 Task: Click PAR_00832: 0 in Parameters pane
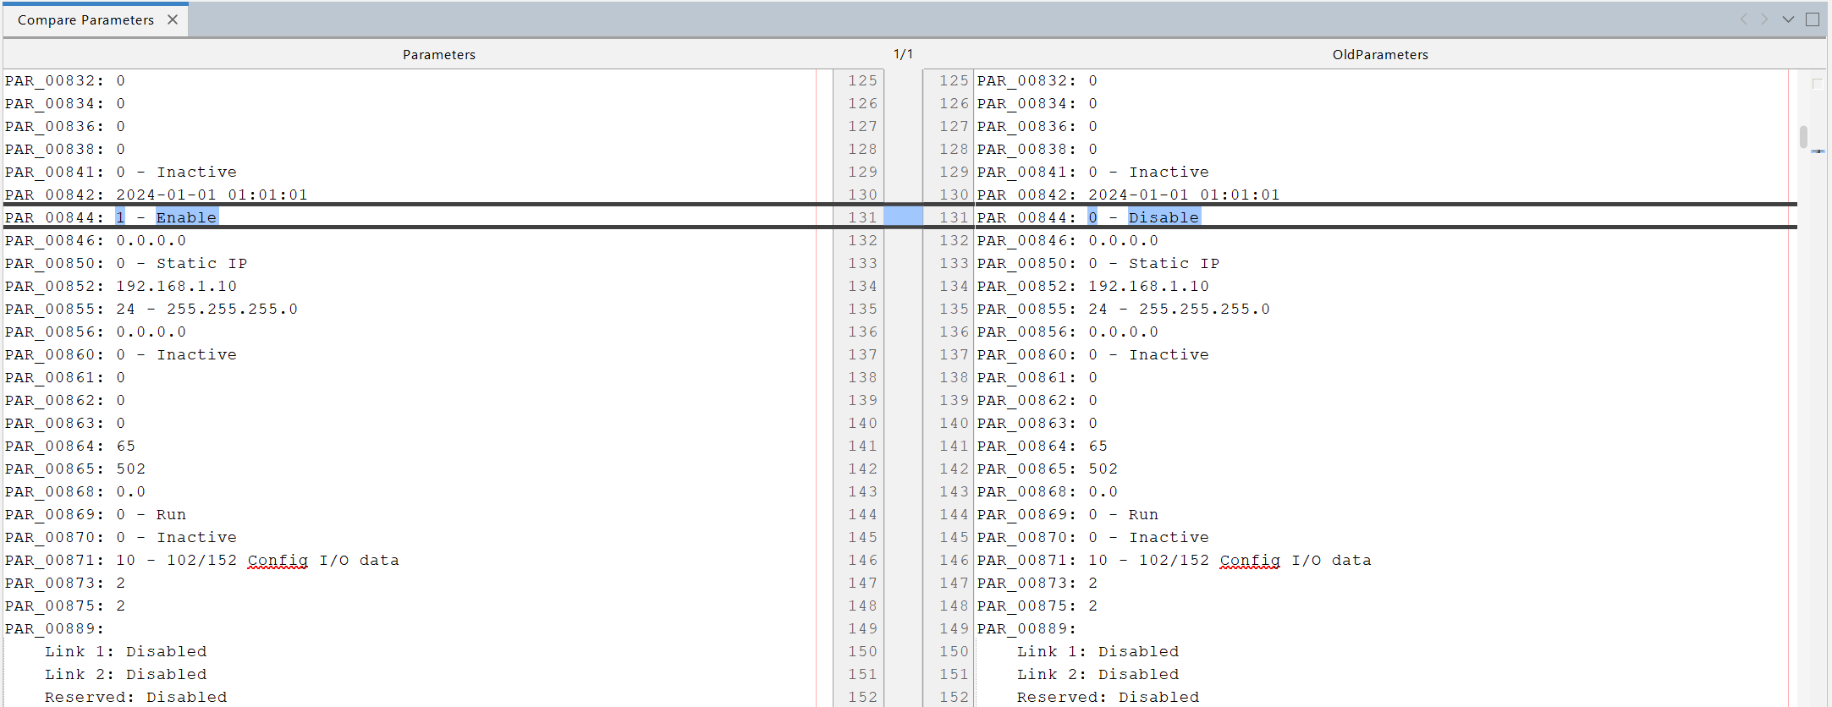(x=65, y=80)
